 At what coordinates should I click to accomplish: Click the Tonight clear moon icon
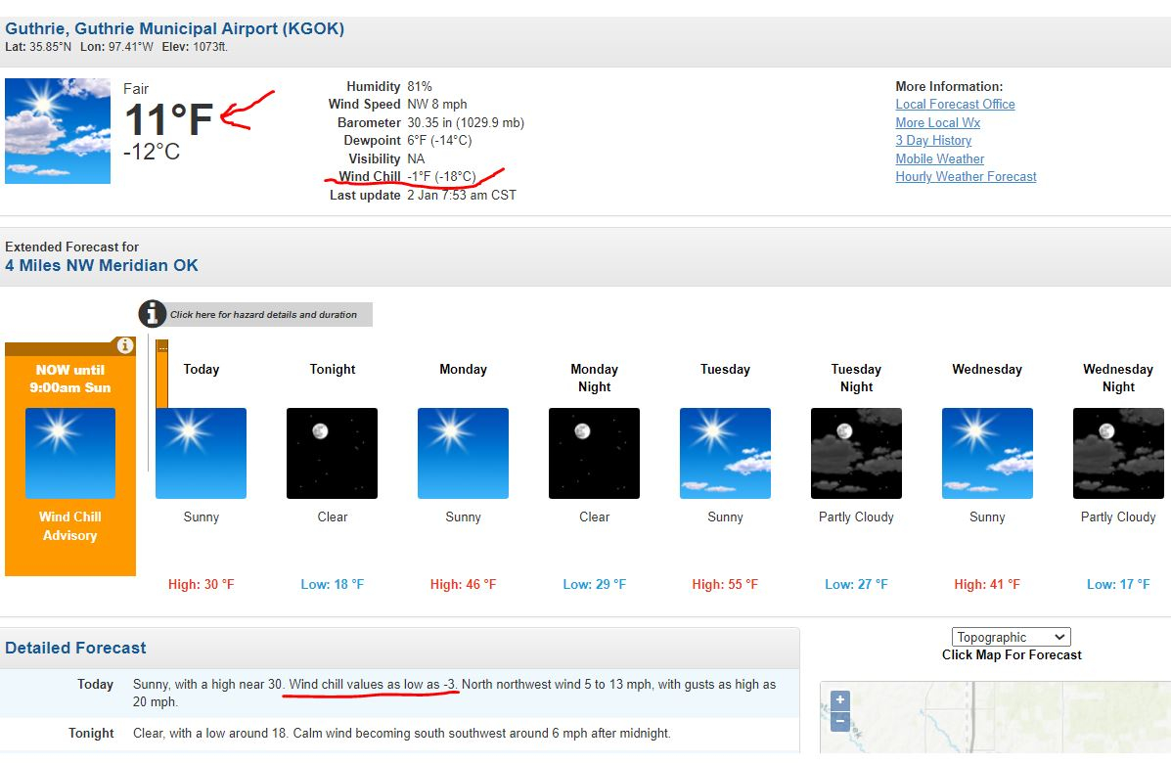click(x=332, y=453)
